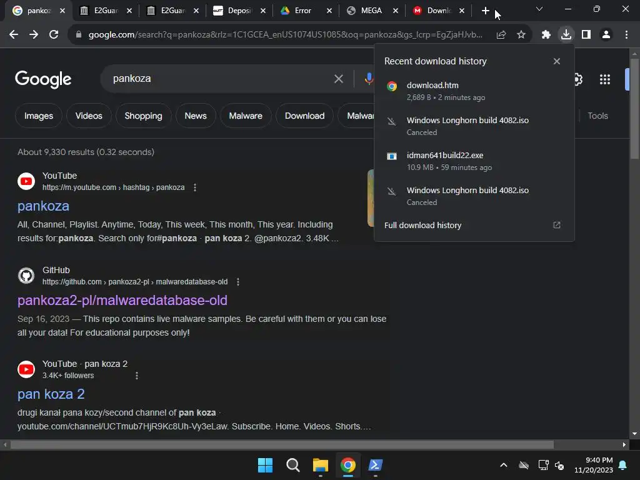Go back using the browser back arrow

tap(14, 35)
